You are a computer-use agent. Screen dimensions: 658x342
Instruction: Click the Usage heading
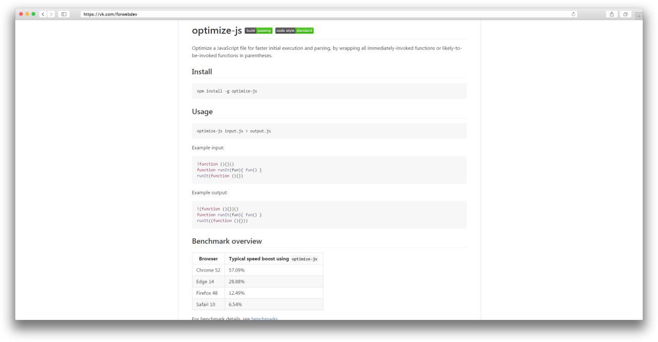coord(202,112)
